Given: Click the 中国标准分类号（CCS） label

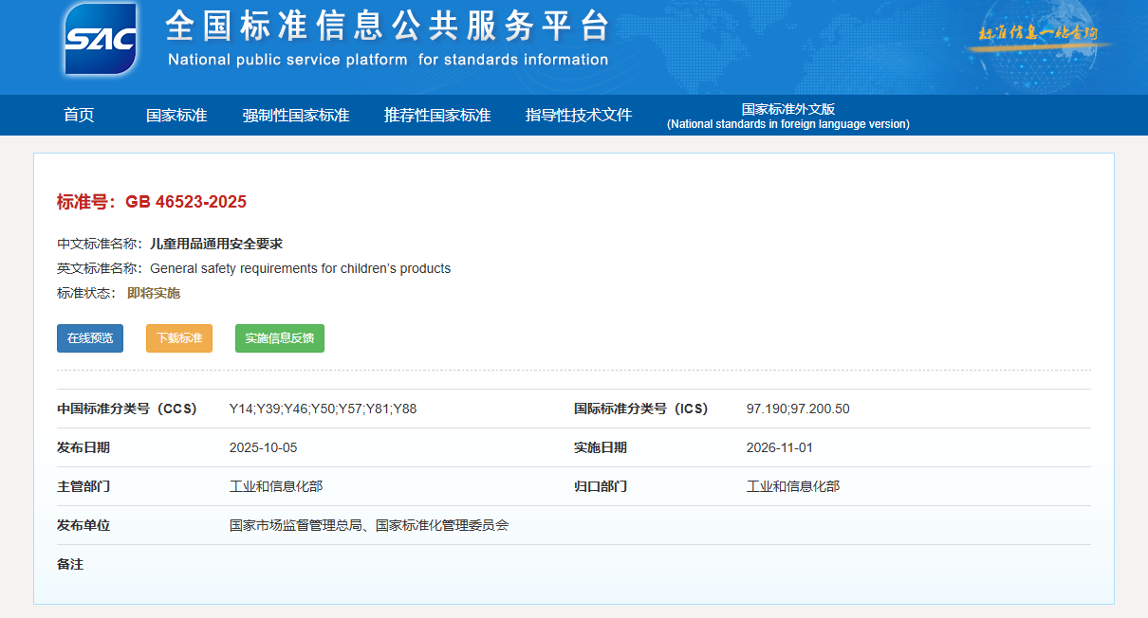Looking at the screenshot, I should coord(127,409).
